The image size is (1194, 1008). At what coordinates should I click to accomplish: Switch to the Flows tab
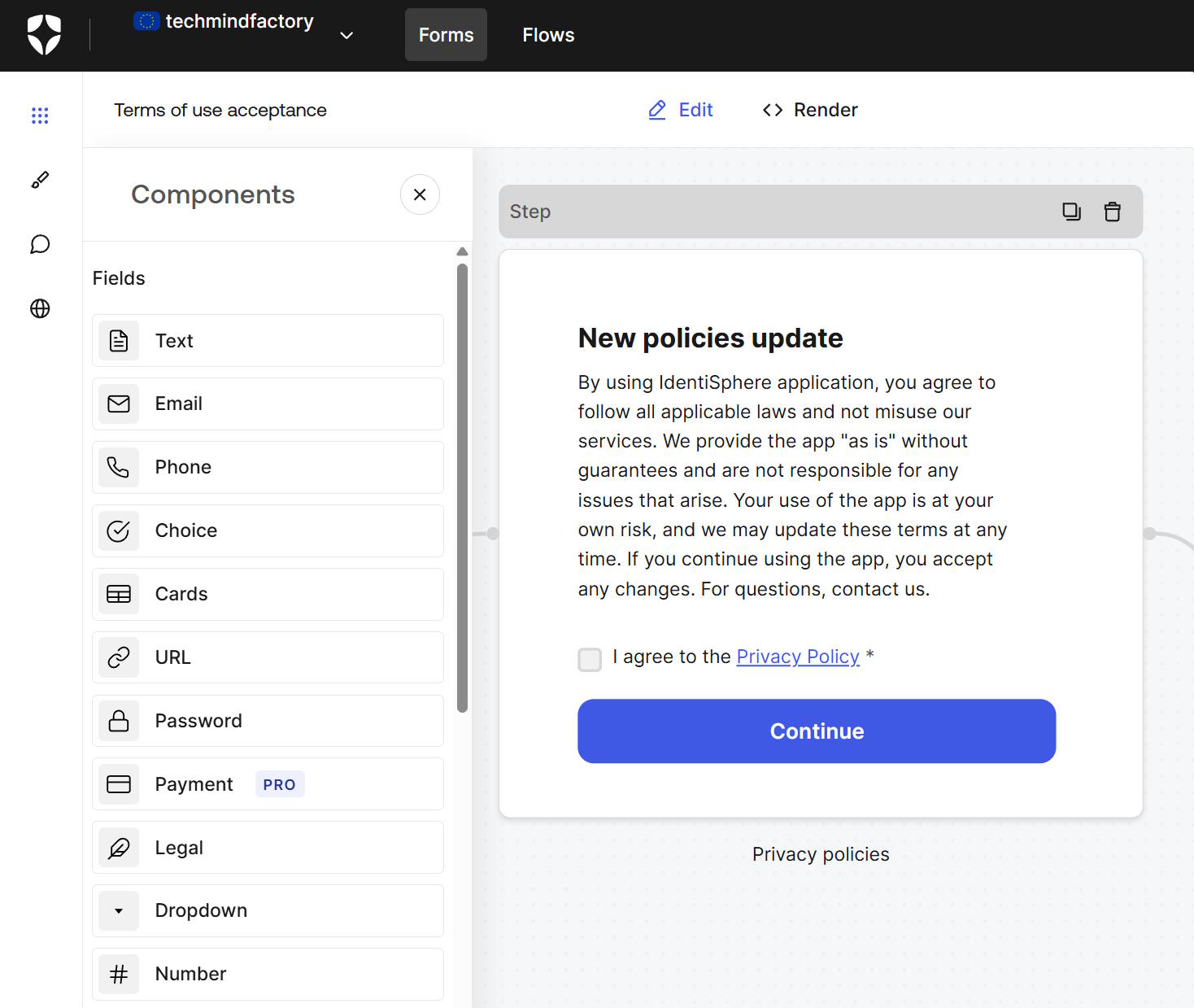click(548, 35)
